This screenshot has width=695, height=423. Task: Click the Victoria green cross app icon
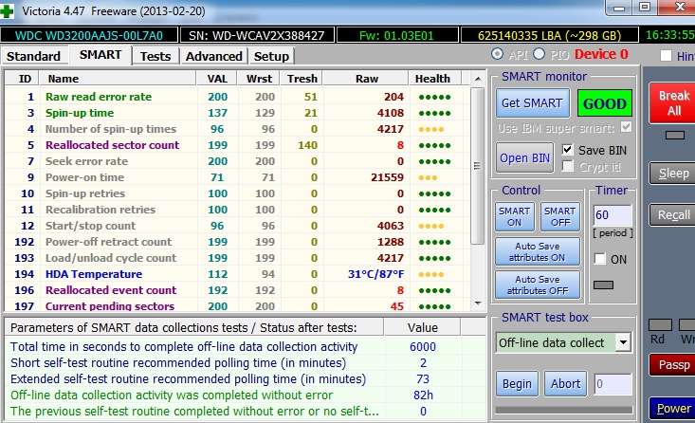click(9, 10)
